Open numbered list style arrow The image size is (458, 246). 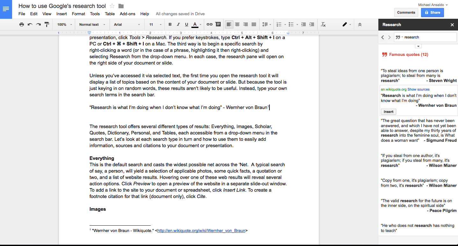(285, 24)
